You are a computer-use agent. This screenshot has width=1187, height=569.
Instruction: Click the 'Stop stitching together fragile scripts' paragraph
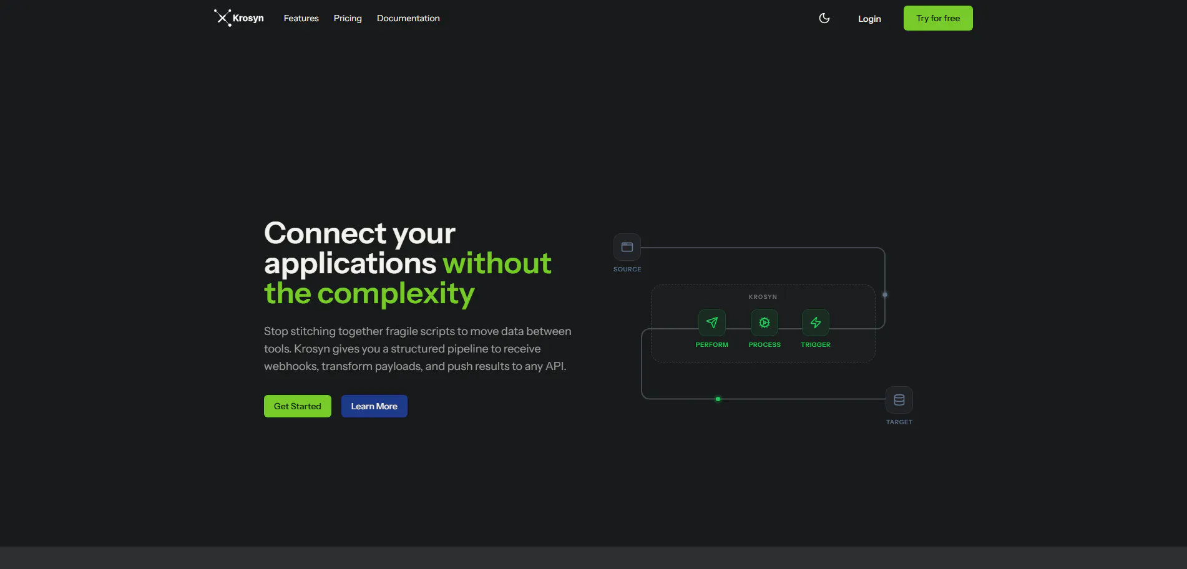pos(418,349)
